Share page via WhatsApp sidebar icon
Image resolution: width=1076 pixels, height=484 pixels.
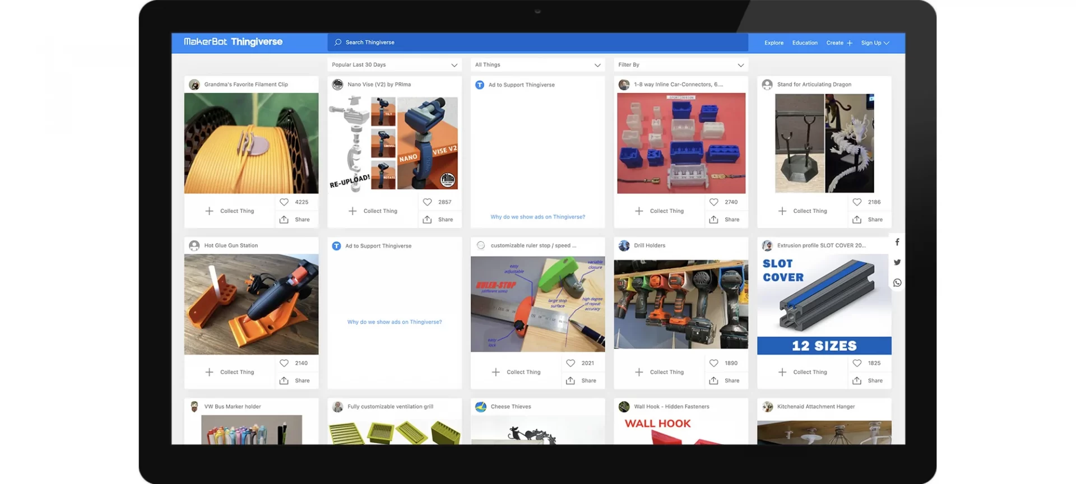point(897,283)
